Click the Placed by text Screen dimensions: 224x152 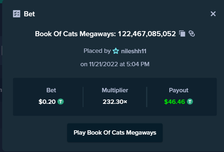click(x=97, y=51)
